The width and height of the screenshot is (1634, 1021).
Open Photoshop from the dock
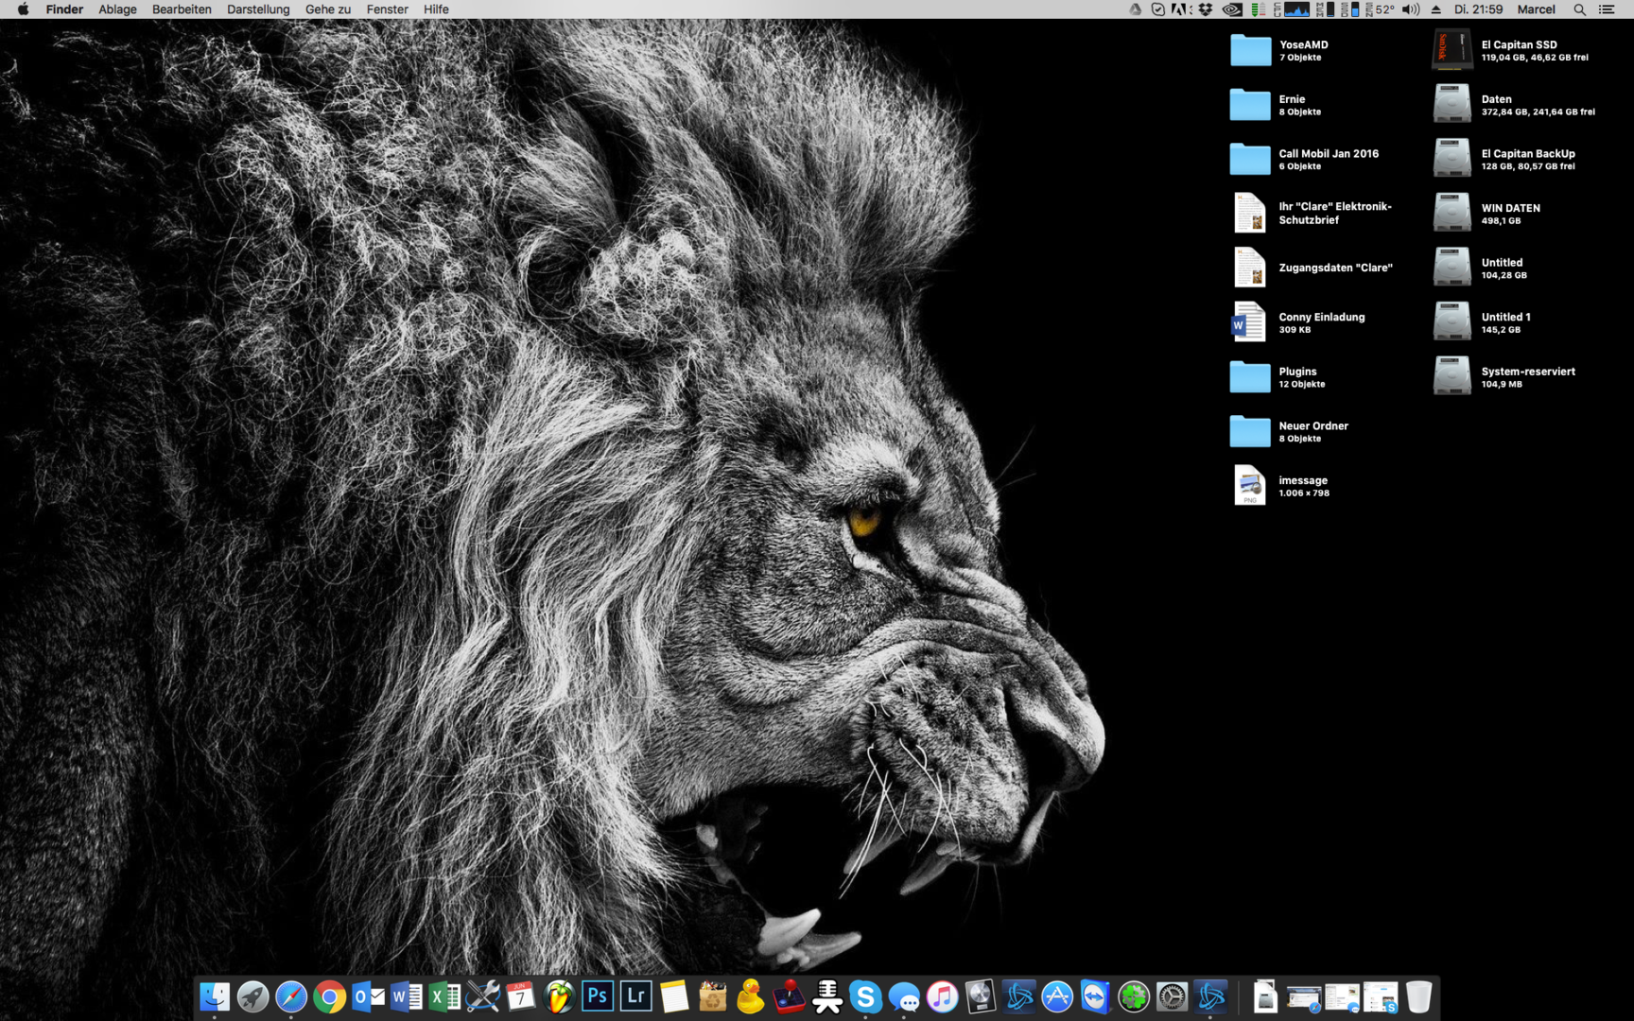597,996
